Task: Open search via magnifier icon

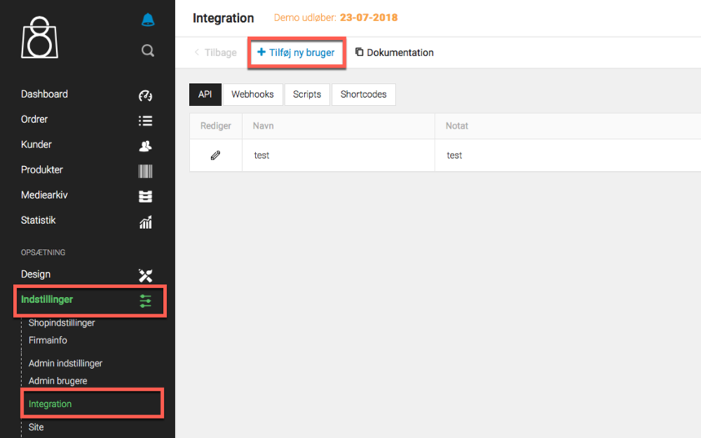Action: pyautogui.click(x=148, y=50)
